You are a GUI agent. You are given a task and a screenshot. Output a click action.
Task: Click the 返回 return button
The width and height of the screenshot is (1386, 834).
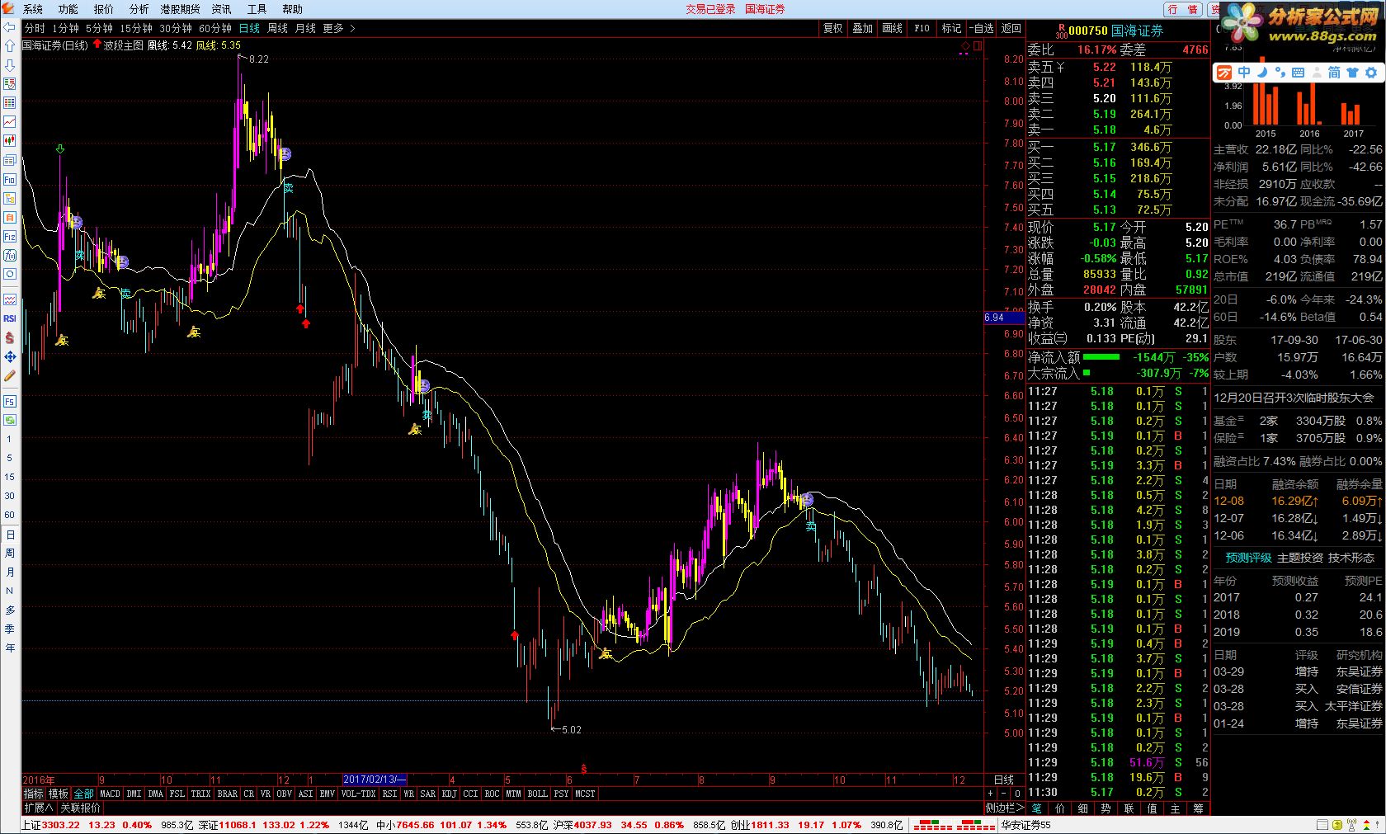point(1011,28)
